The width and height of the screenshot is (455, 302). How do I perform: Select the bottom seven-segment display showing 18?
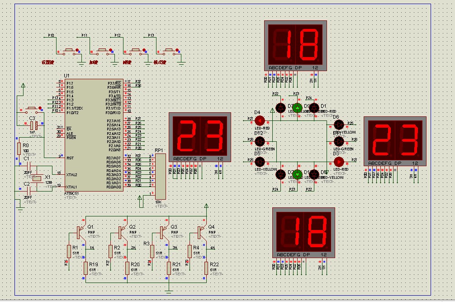tap(303, 233)
